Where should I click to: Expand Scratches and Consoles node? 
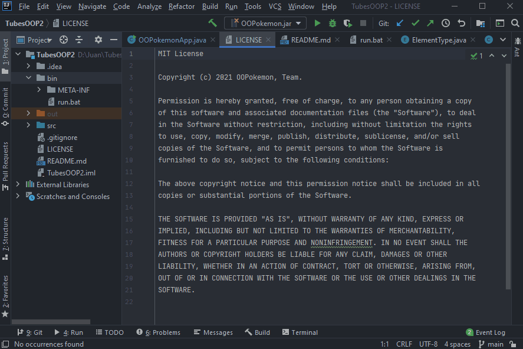point(18,197)
